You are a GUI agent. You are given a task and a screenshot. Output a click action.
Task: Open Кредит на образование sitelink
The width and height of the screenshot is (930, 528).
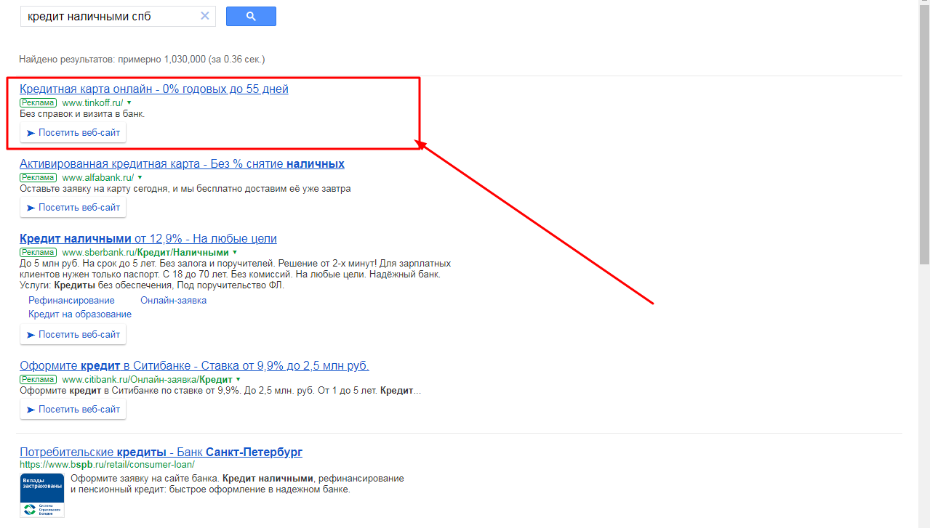pos(80,314)
